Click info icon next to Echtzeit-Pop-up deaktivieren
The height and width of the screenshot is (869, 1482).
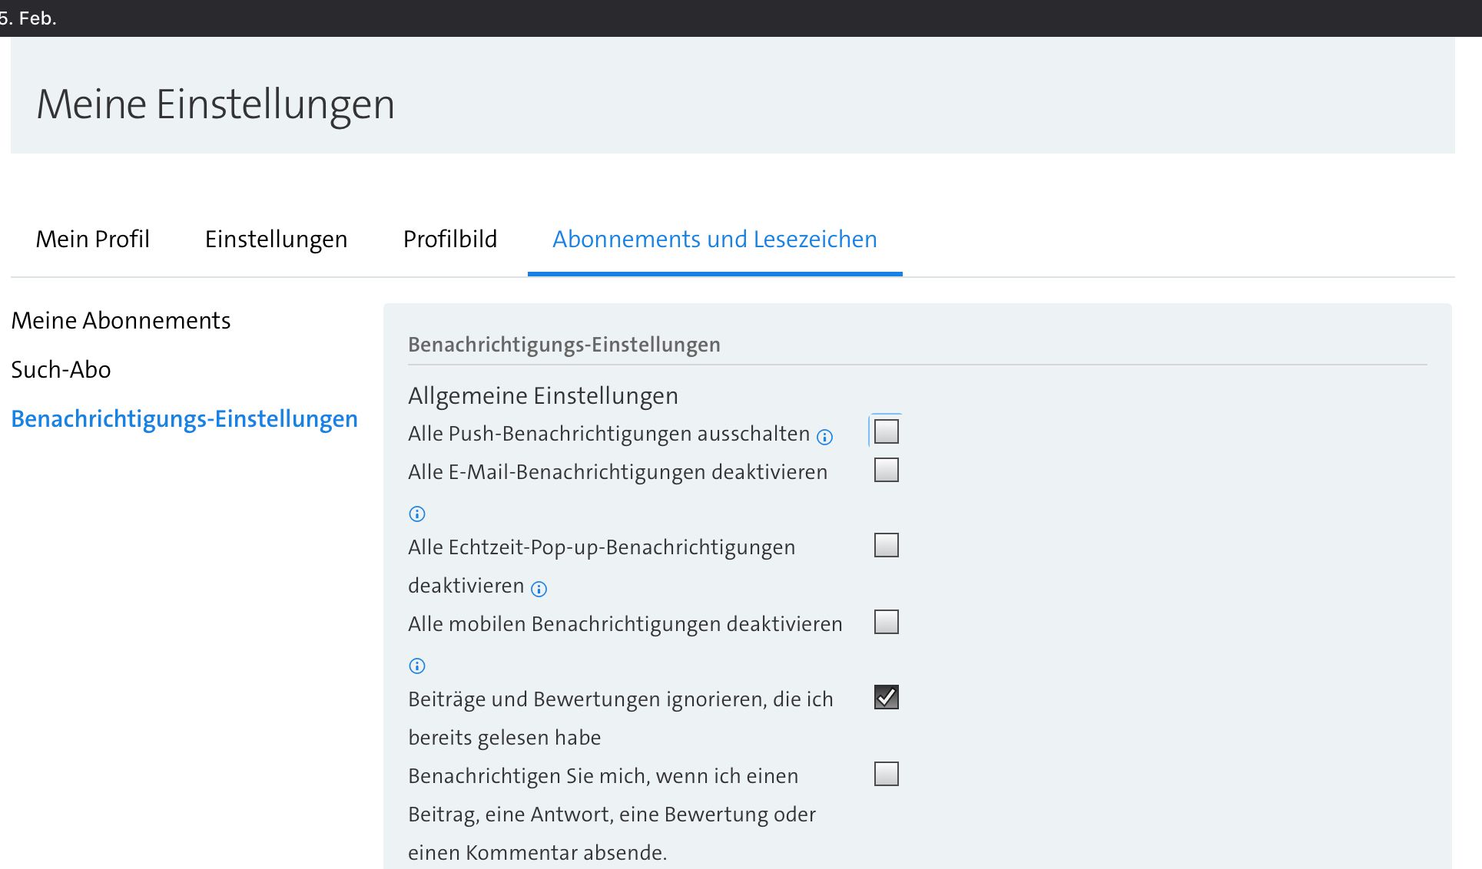click(x=539, y=589)
